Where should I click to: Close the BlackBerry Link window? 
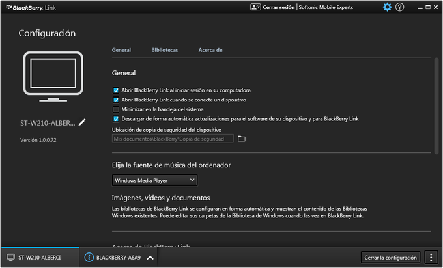(x=436, y=7)
